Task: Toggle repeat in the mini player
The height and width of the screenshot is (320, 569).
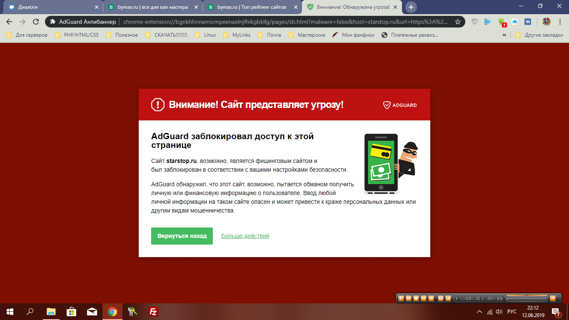Action: pyautogui.click(x=441, y=298)
